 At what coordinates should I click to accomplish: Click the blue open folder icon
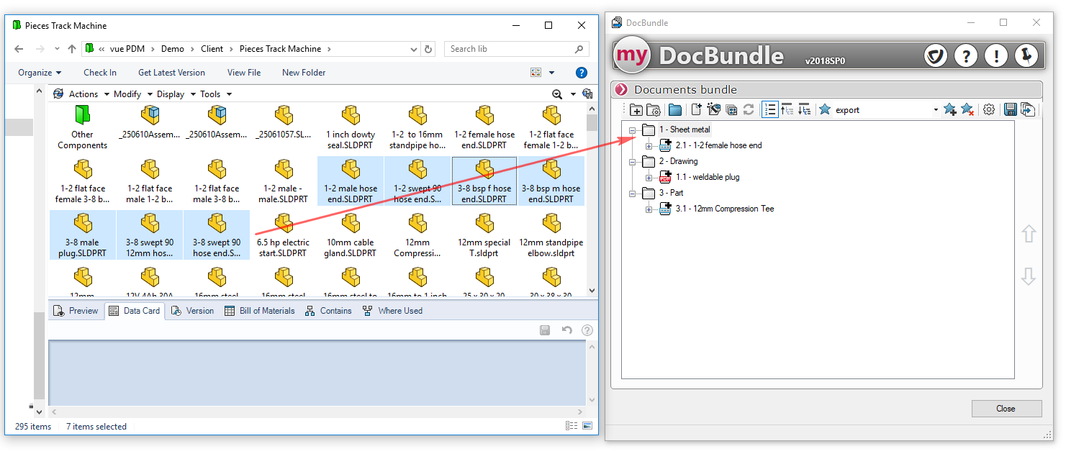[x=674, y=110]
